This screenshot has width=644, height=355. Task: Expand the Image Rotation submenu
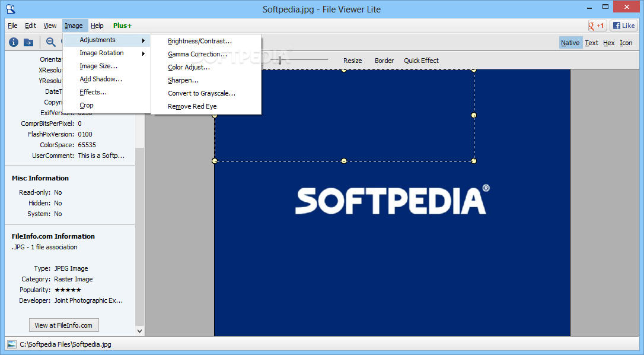click(x=107, y=53)
